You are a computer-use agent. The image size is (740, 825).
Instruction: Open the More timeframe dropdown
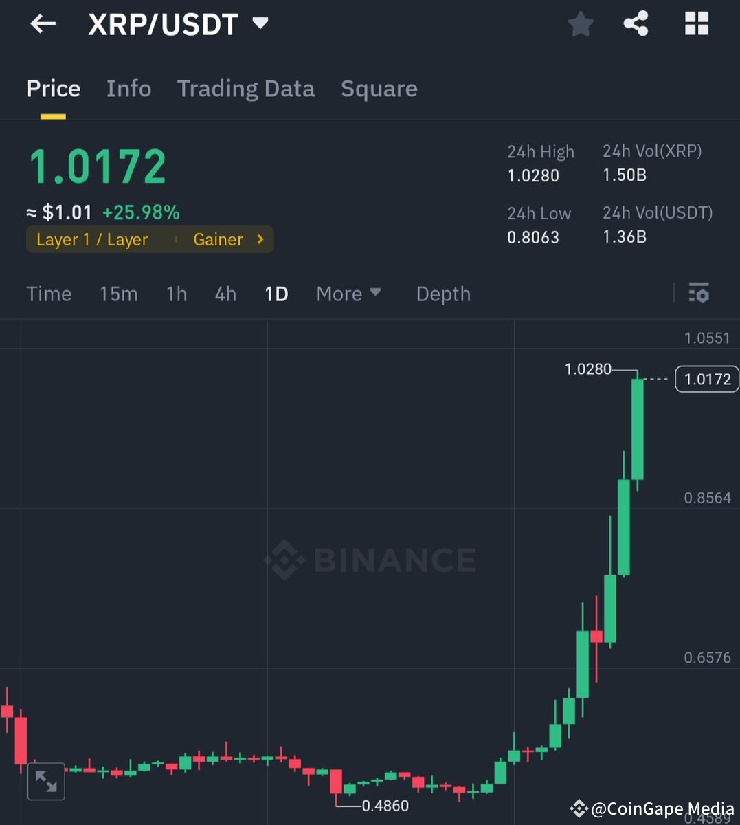348,294
